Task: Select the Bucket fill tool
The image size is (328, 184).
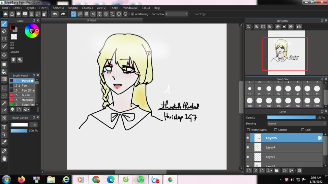Action: click(4, 72)
